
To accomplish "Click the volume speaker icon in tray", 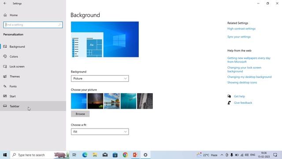I will 247,155.
